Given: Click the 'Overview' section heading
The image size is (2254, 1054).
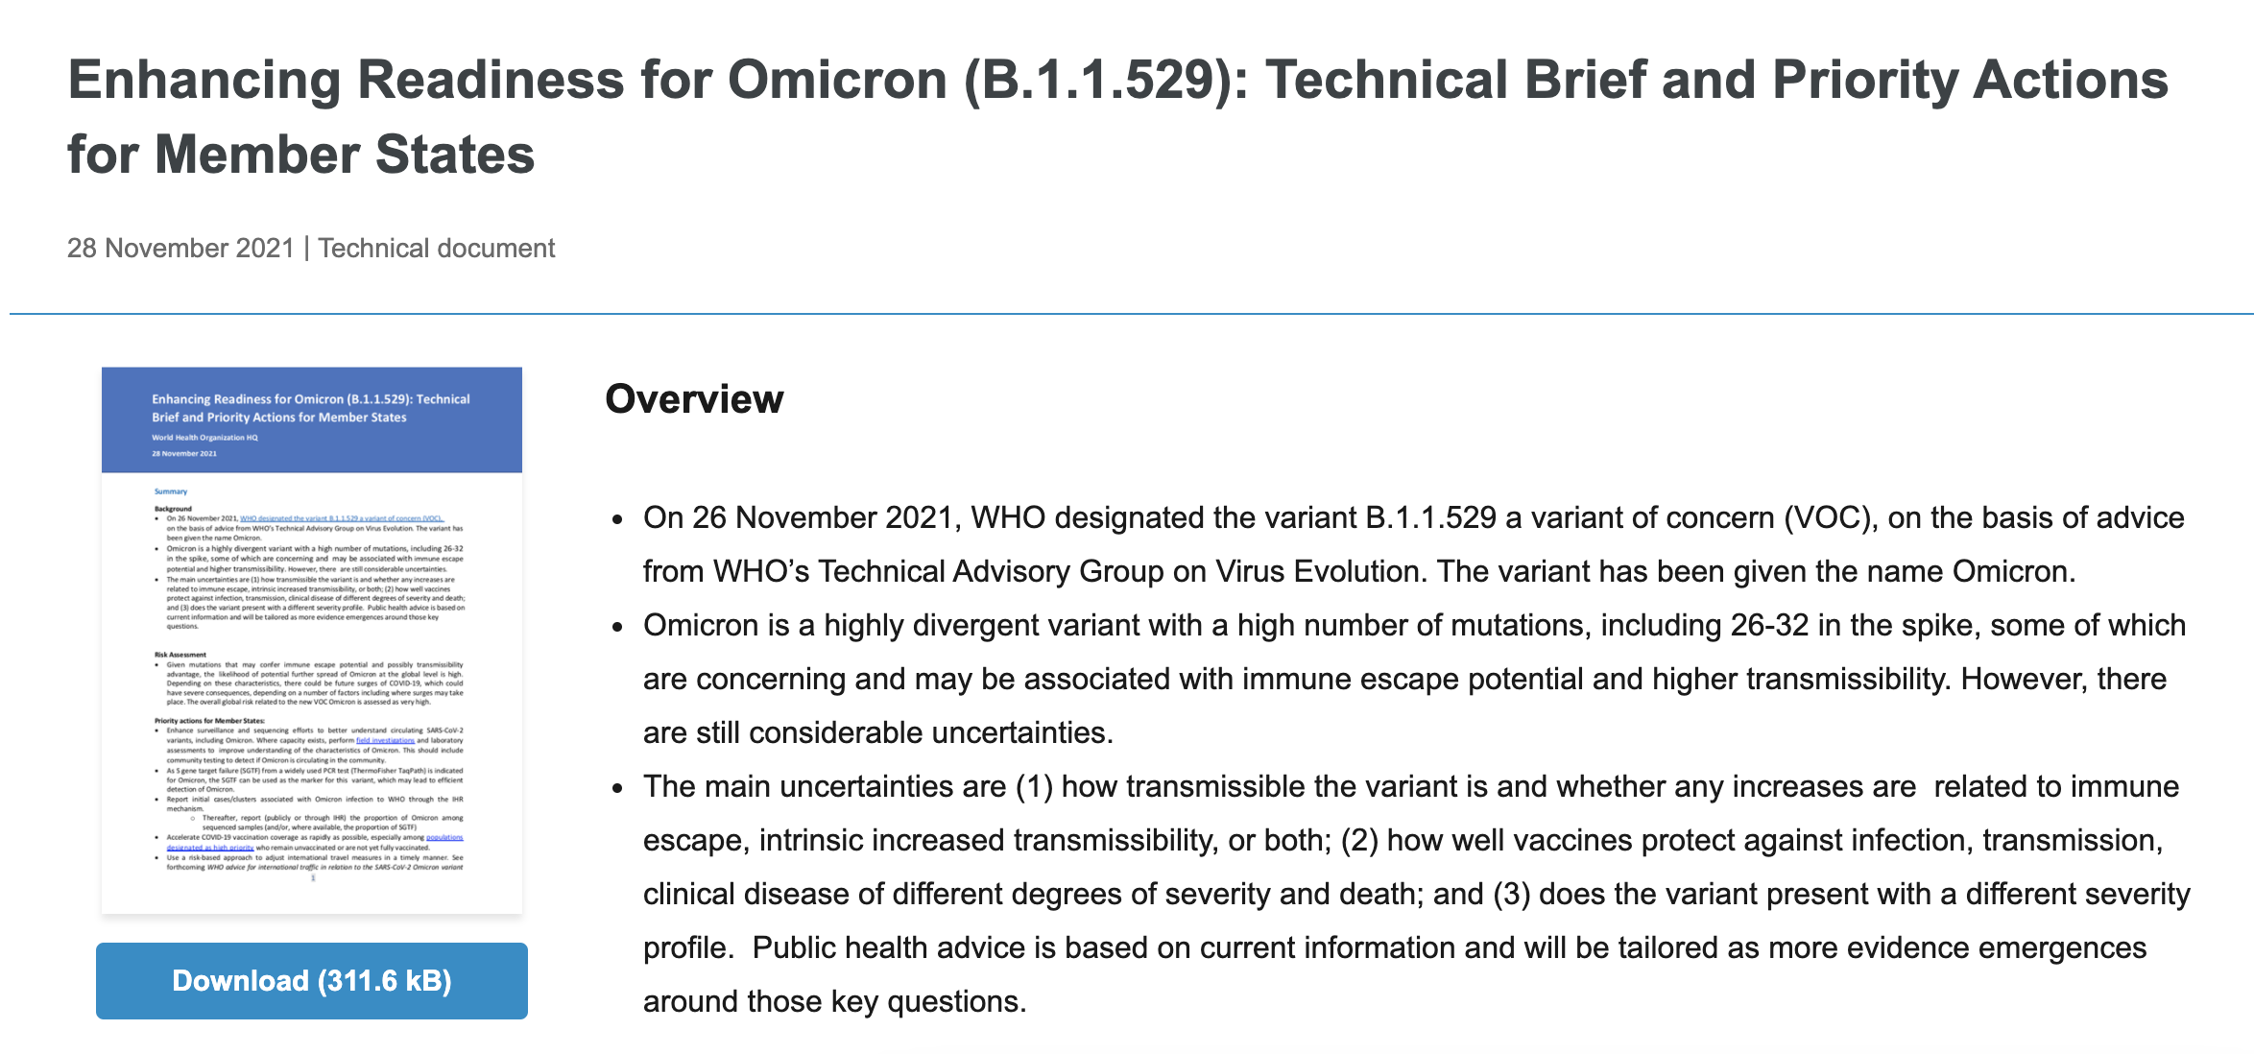Looking at the screenshot, I should tap(694, 399).
